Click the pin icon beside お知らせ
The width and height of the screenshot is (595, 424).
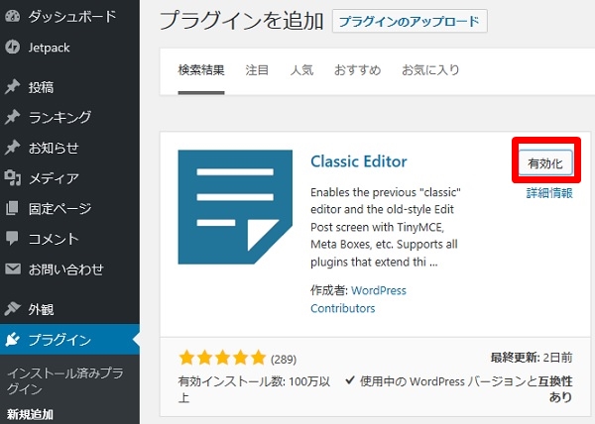(x=13, y=148)
